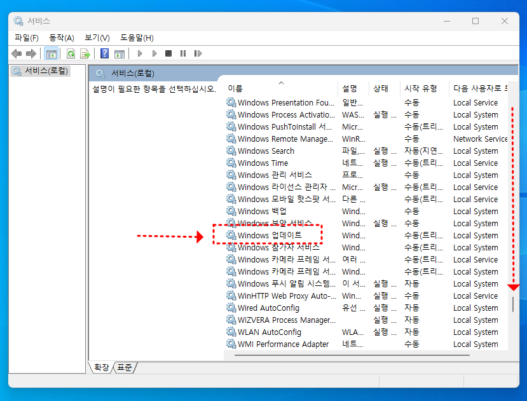Image resolution: width=527 pixels, height=401 pixels.
Task: Maximize the 서비스 window
Action: (476, 21)
